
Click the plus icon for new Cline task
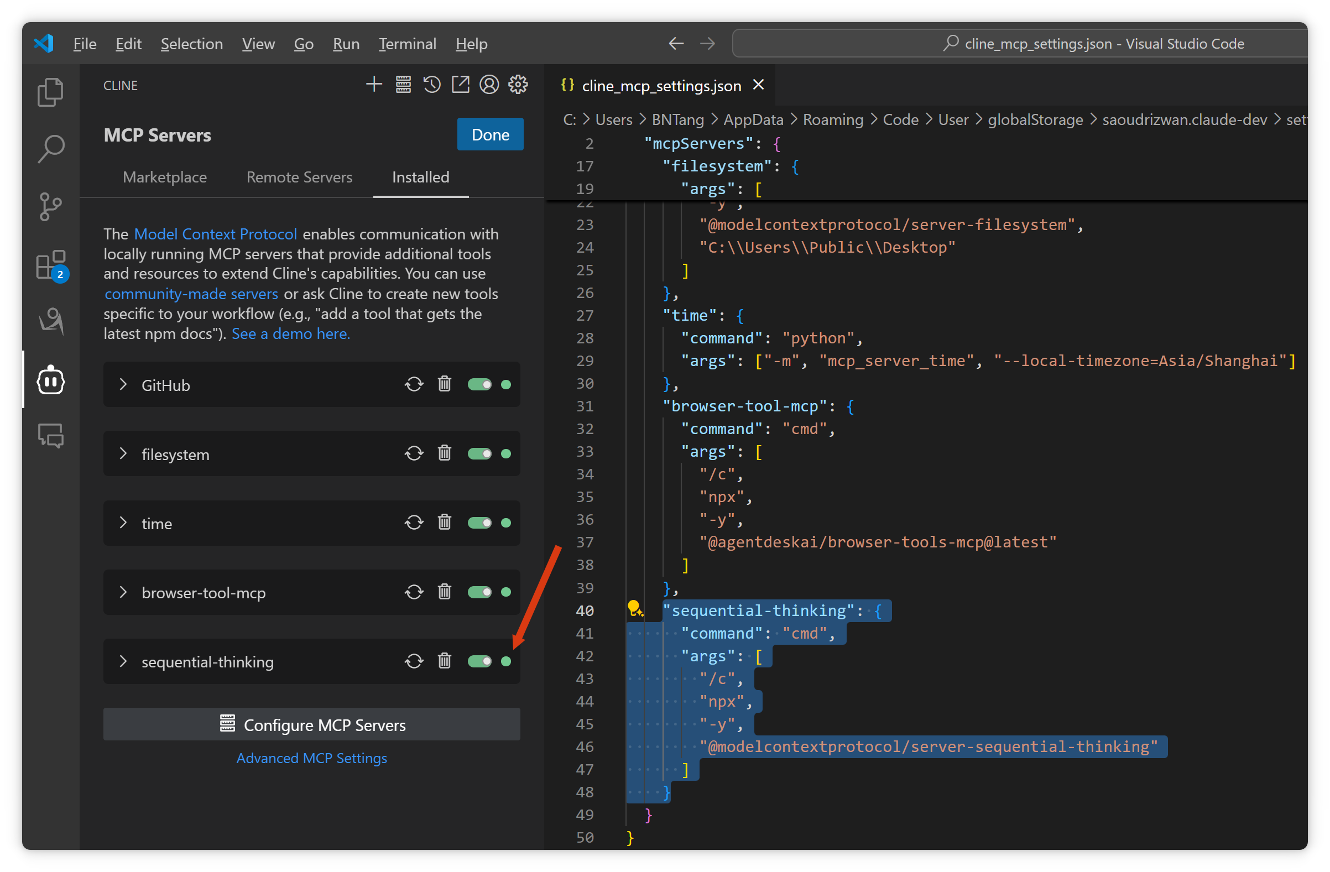[x=374, y=85]
